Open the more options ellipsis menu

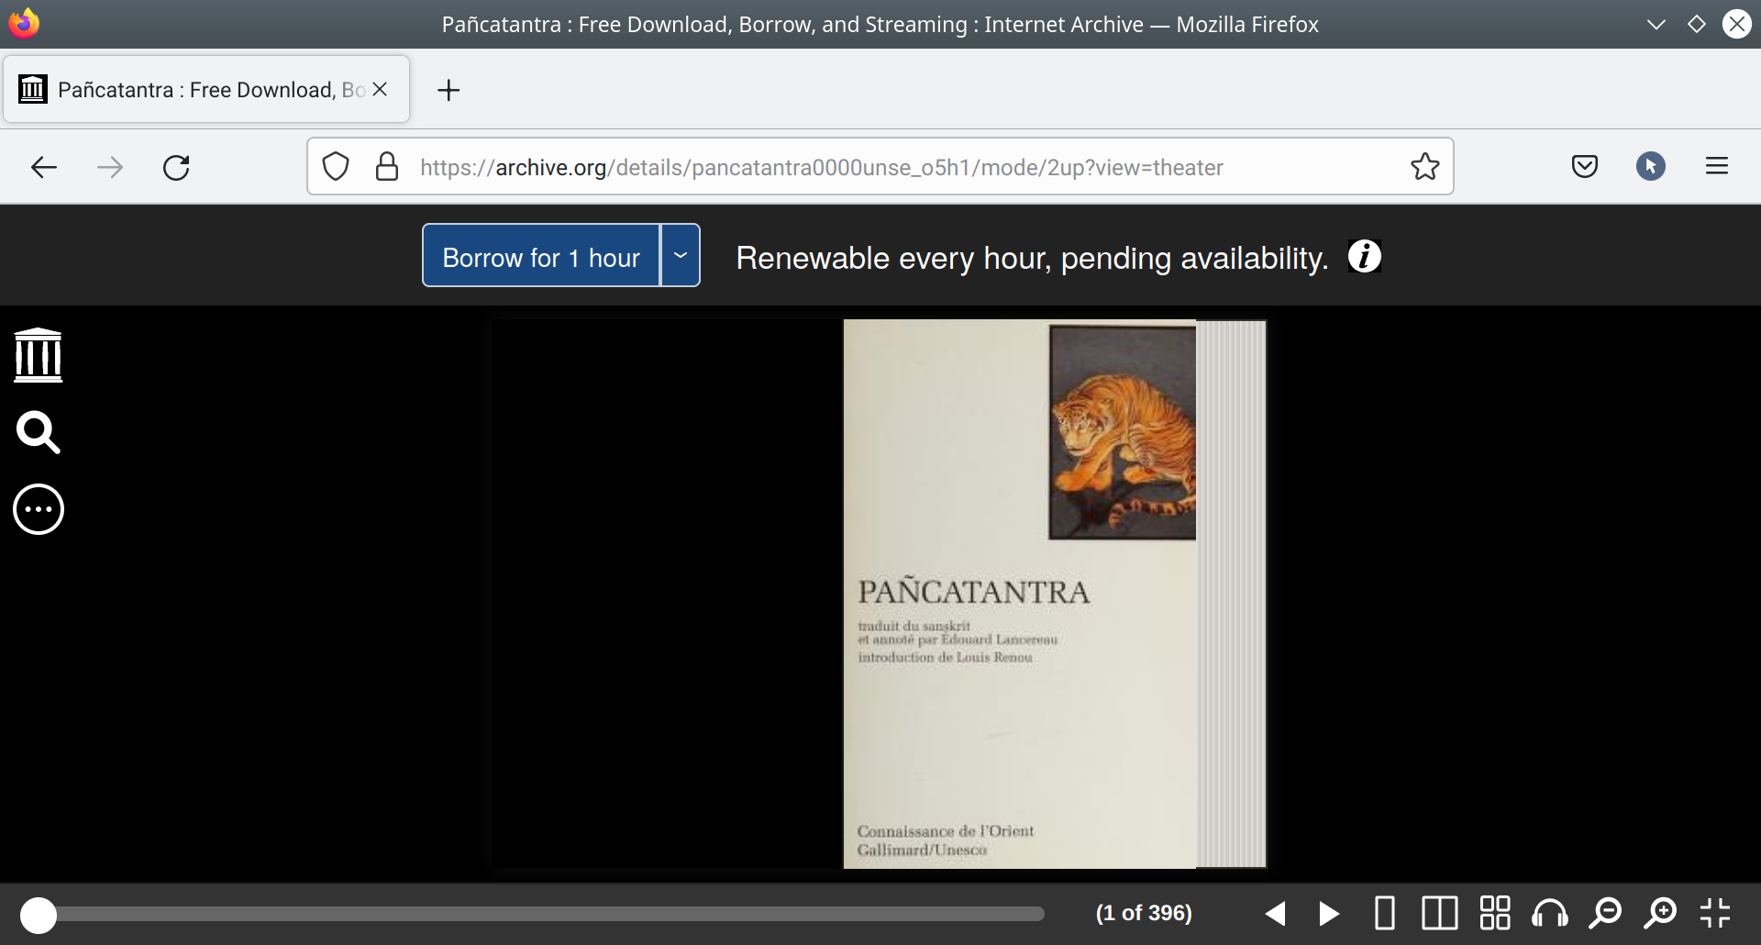(x=39, y=509)
